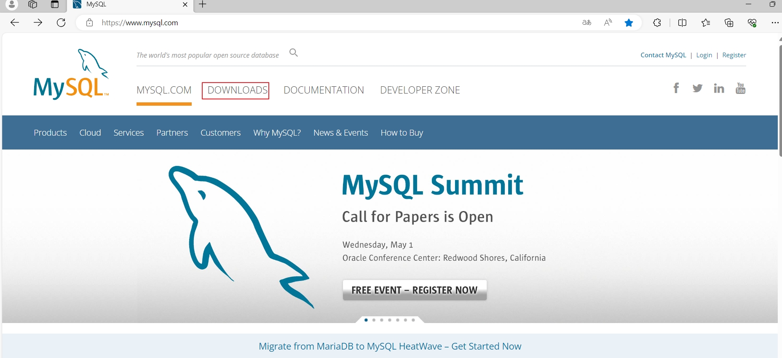Click the browser forward arrow
The width and height of the screenshot is (782, 358).
[x=38, y=23]
